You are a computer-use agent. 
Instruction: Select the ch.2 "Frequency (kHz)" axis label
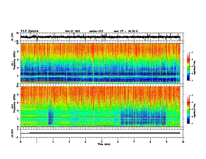click(x=14, y=103)
